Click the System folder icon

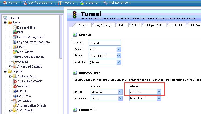(10, 22)
